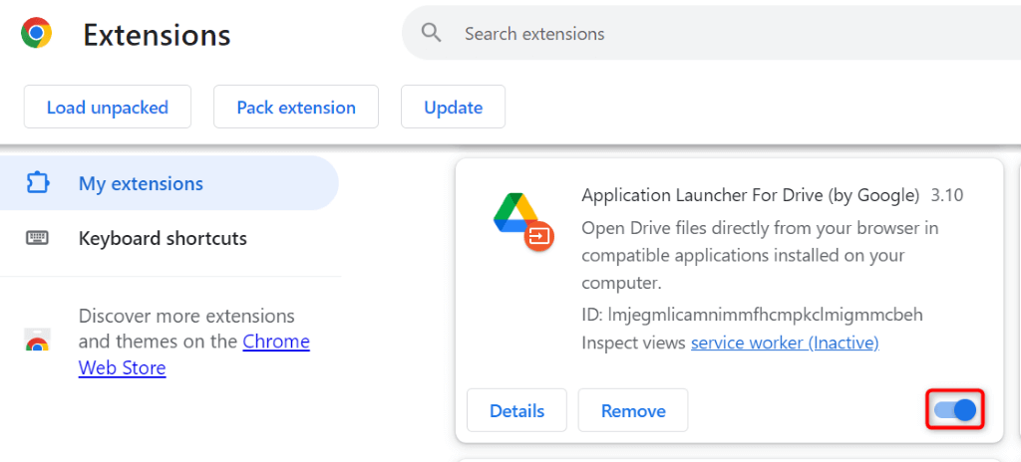The image size is (1021, 462).
Task: Click the Chrome logo icon beside Extensions
Action: [37, 34]
